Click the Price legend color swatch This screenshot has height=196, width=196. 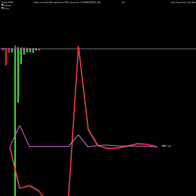(x=2, y=8)
